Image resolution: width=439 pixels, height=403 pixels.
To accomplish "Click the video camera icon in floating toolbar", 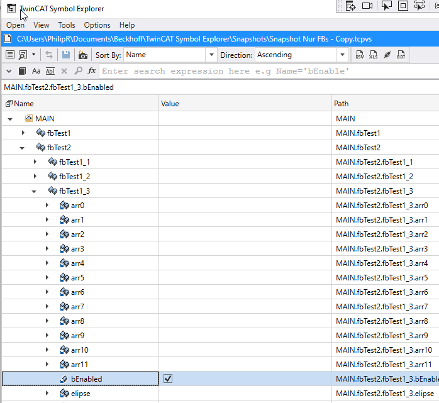I will 367,6.
